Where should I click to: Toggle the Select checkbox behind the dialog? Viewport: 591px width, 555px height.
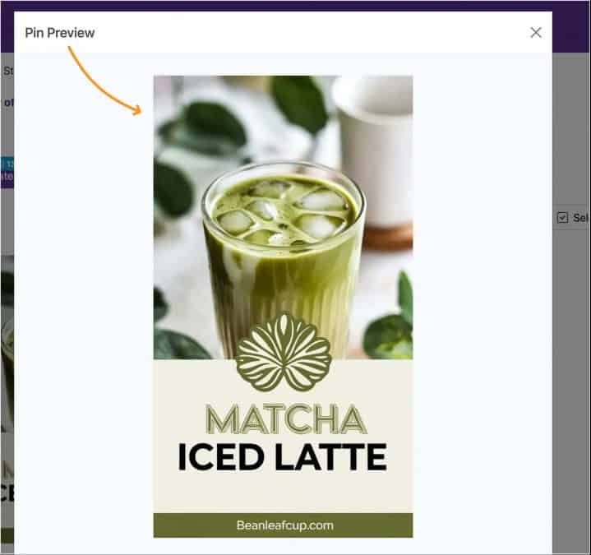562,218
